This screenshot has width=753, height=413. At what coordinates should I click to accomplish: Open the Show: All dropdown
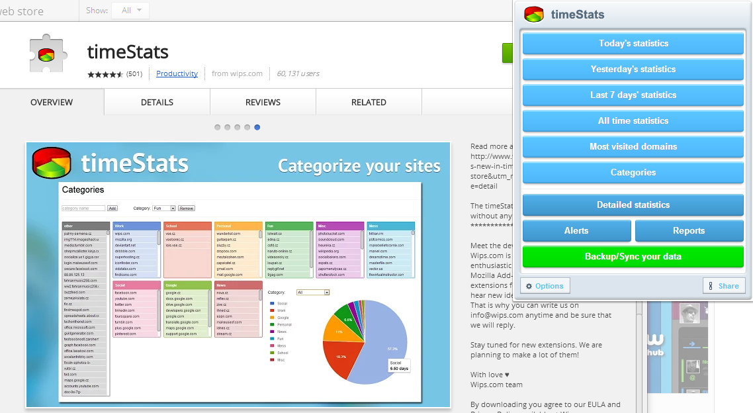pos(130,11)
